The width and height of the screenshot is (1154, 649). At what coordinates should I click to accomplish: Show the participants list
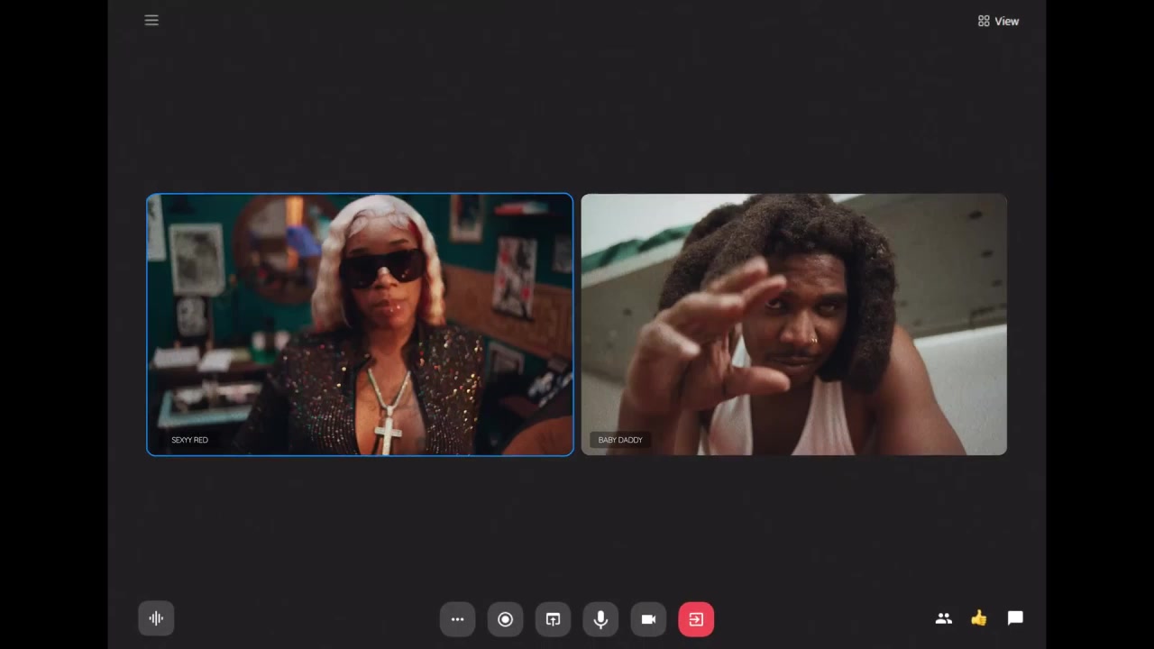point(944,618)
